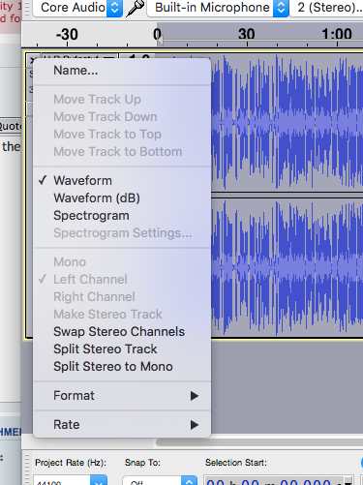Open the Core Audio host dropdown
Image resolution: width=363 pixels, height=485 pixels.
(77, 8)
